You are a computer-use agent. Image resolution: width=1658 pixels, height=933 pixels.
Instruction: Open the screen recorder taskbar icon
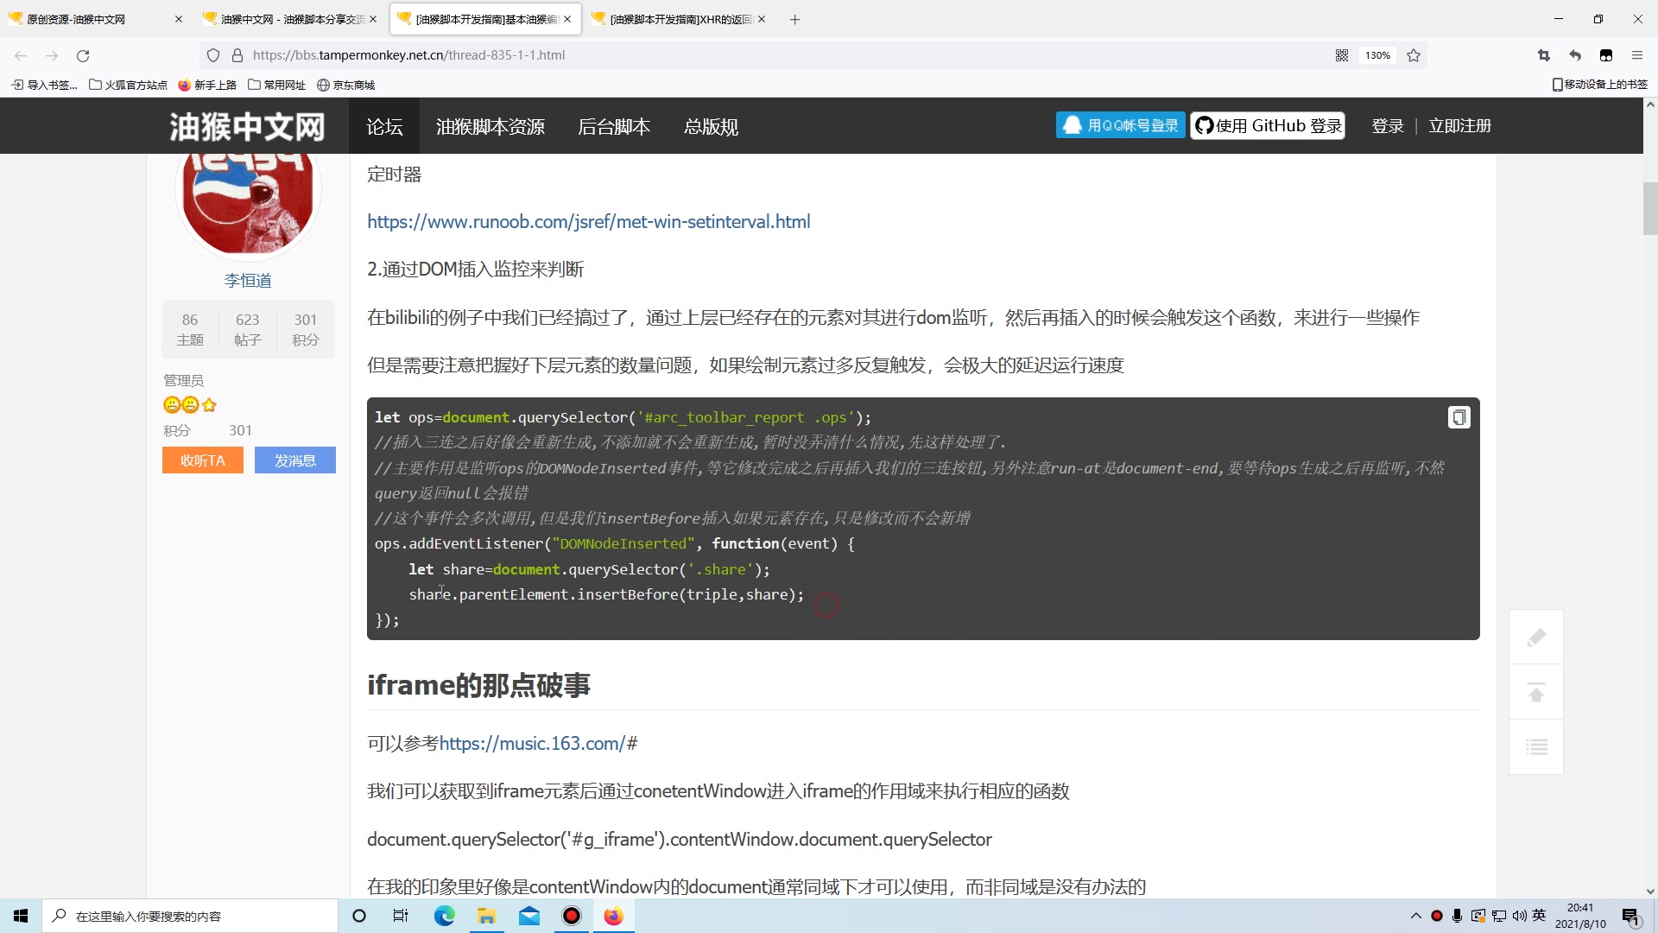coord(572,916)
